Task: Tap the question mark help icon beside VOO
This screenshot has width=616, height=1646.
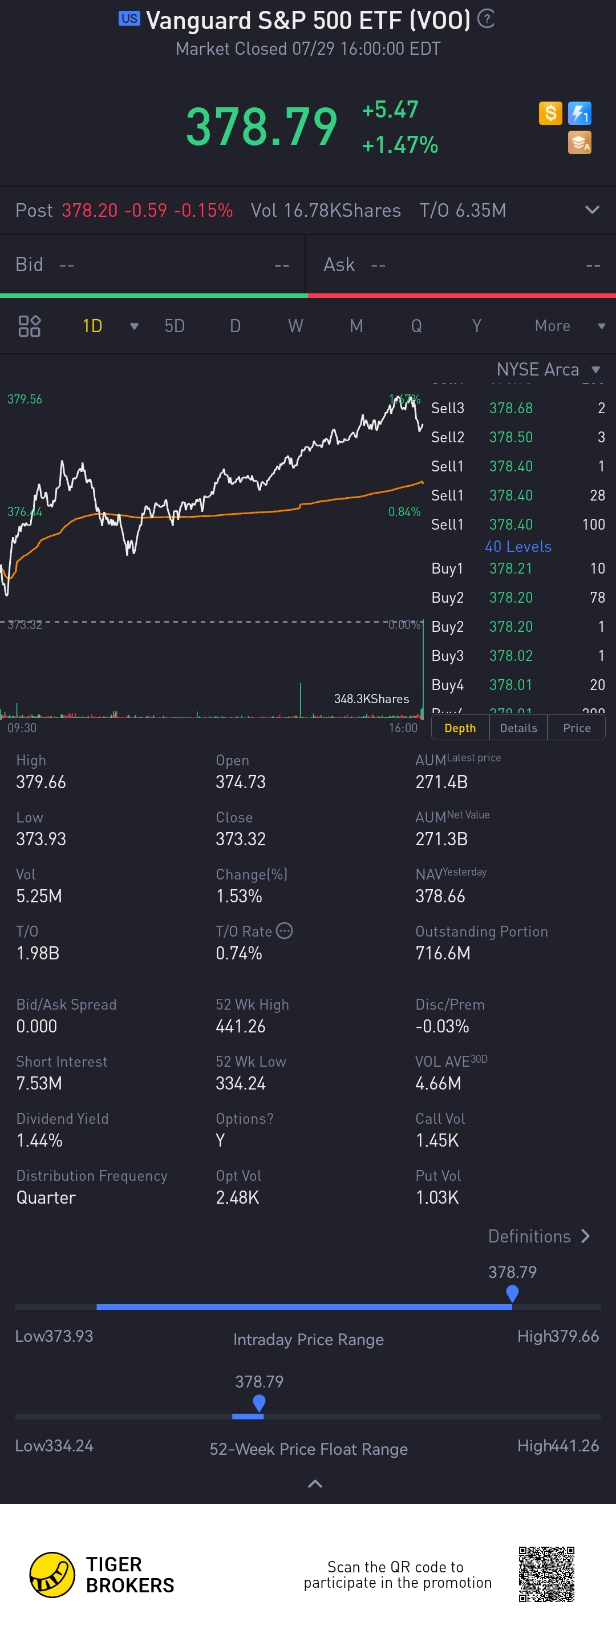Action: [x=486, y=19]
